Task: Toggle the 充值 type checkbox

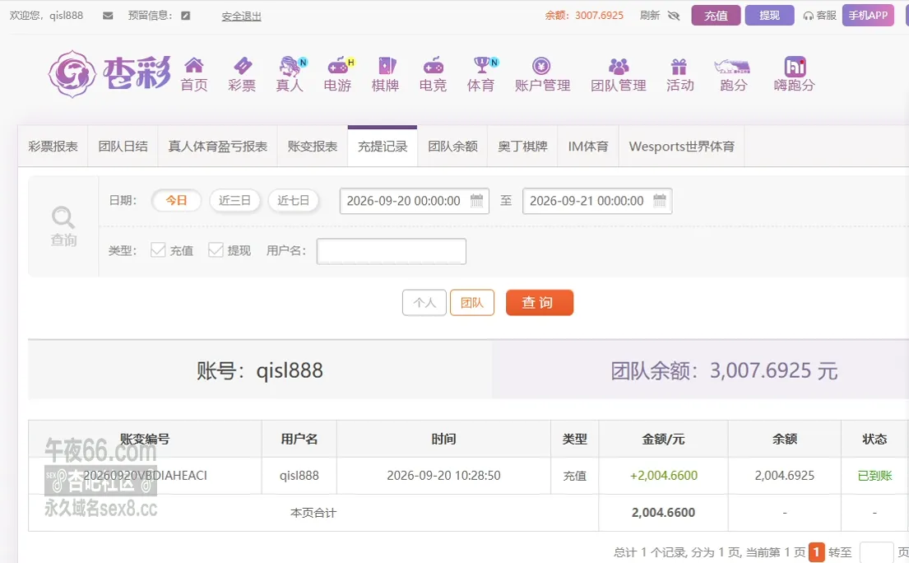Action: tap(158, 250)
